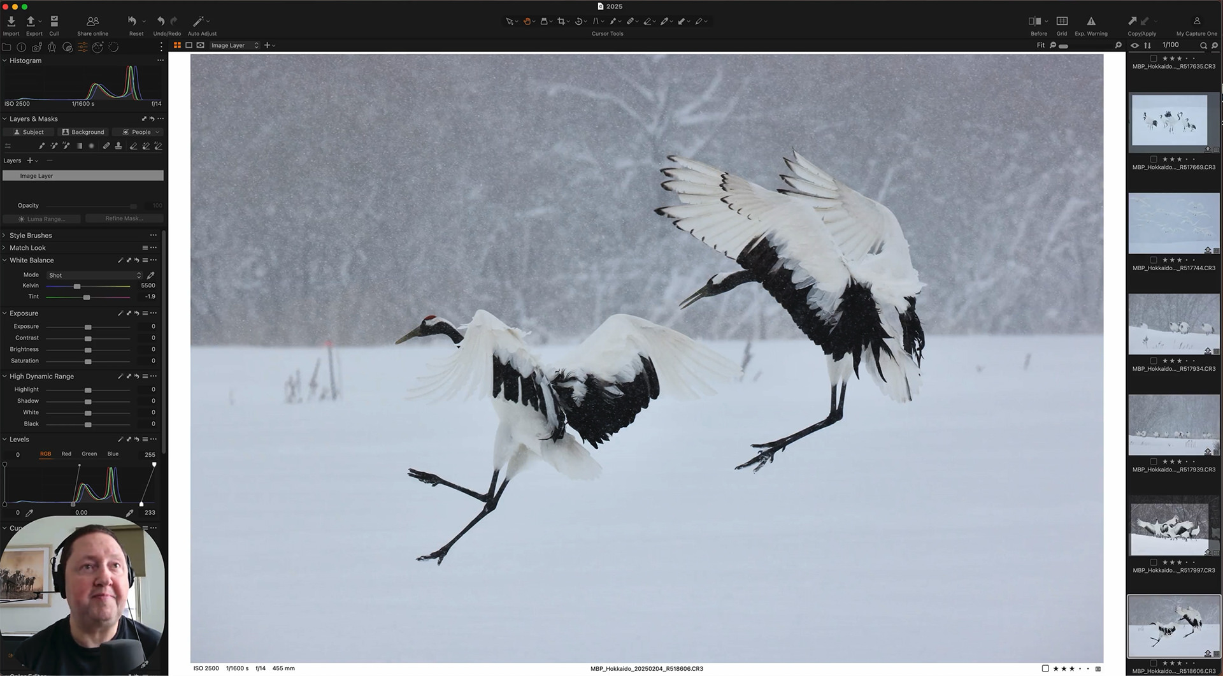Image resolution: width=1223 pixels, height=676 pixels.
Task: Open the White Balance Mode dropdown
Action: (94, 275)
